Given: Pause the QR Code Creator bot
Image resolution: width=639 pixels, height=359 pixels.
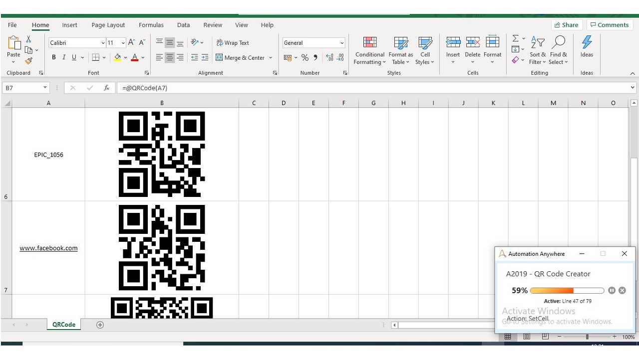Looking at the screenshot, I should (612, 290).
